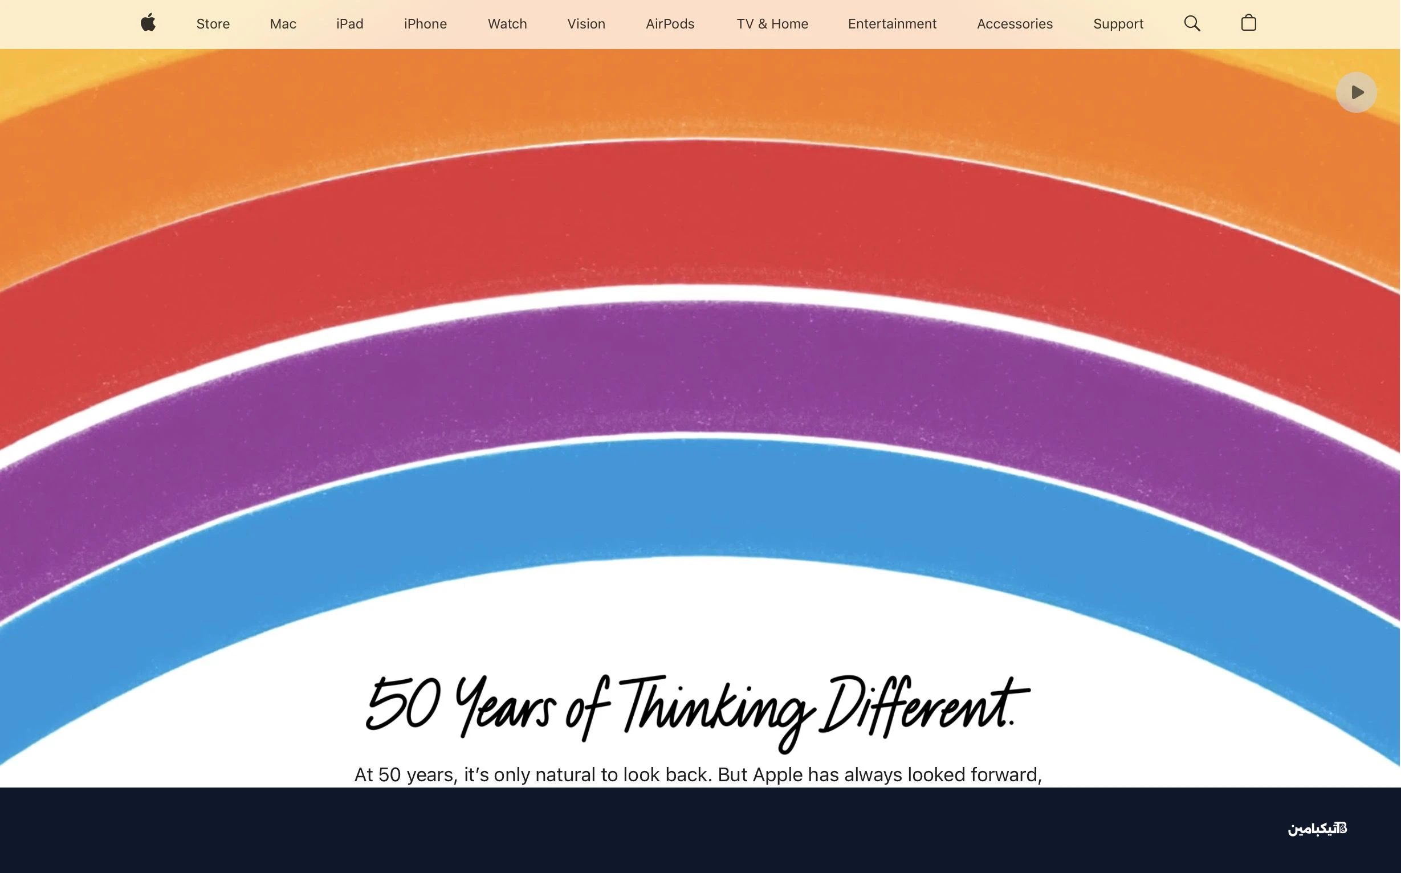
Task: Play the rainbow hero animation
Action: pos(1356,92)
